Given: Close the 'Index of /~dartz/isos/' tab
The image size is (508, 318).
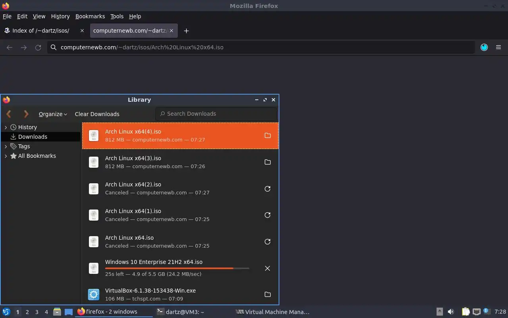Looking at the screenshot, I should tap(82, 31).
